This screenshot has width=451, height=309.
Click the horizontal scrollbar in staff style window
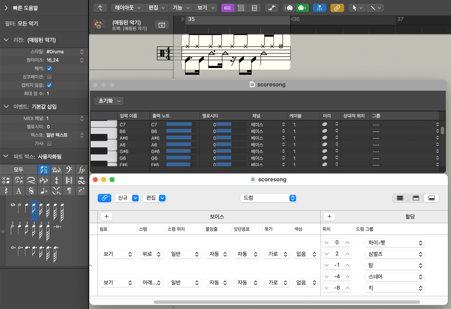287,302
